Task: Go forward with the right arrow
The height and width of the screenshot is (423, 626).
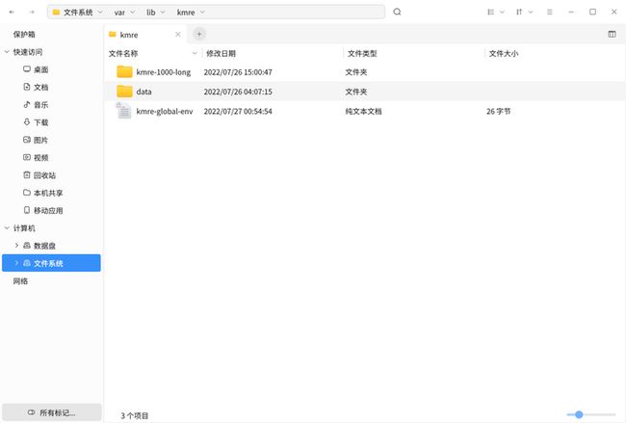Action: click(x=32, y=12)
